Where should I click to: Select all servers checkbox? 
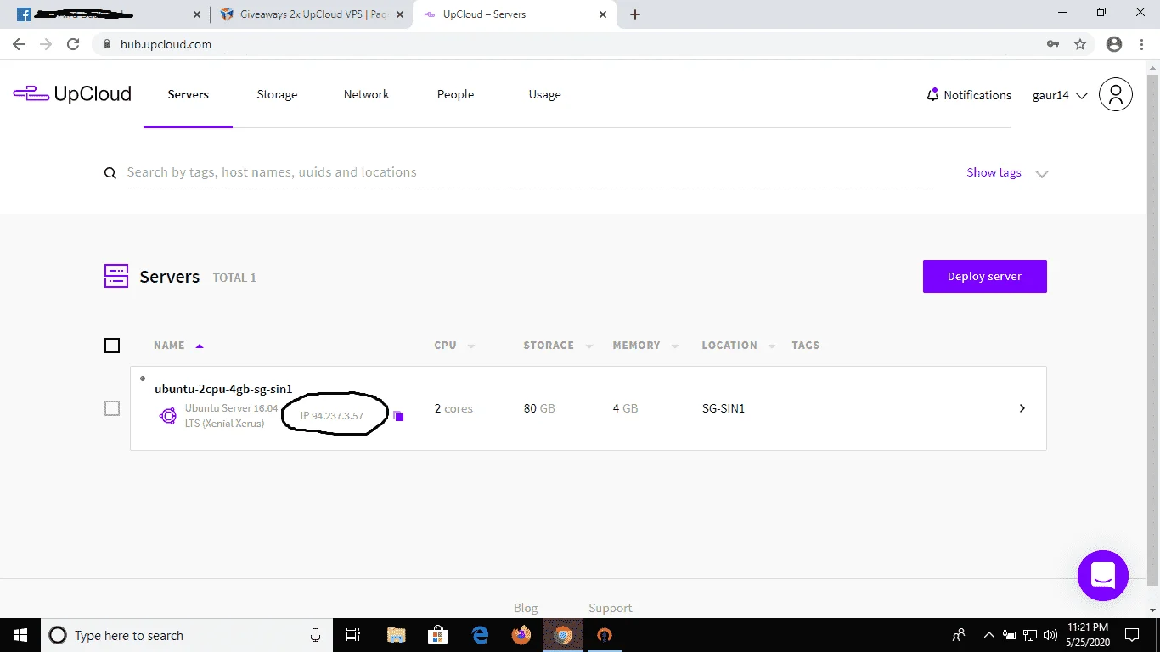click(112, 346)
